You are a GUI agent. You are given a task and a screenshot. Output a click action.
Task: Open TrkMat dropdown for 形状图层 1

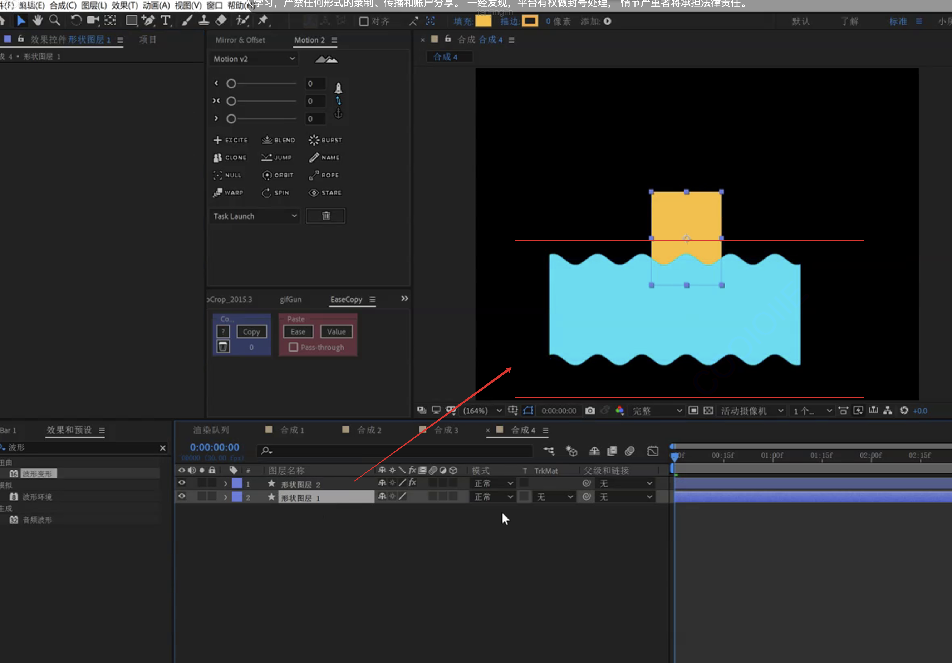554,497
